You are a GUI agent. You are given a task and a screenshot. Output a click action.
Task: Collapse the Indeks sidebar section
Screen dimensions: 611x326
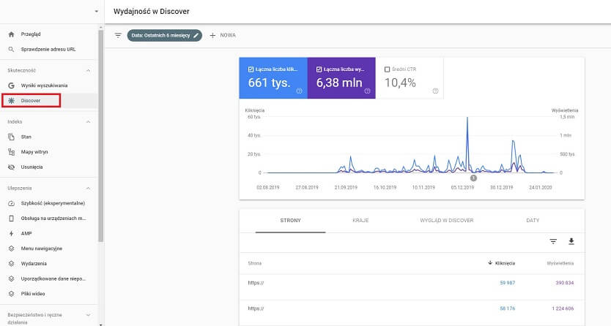coord(88,121)
